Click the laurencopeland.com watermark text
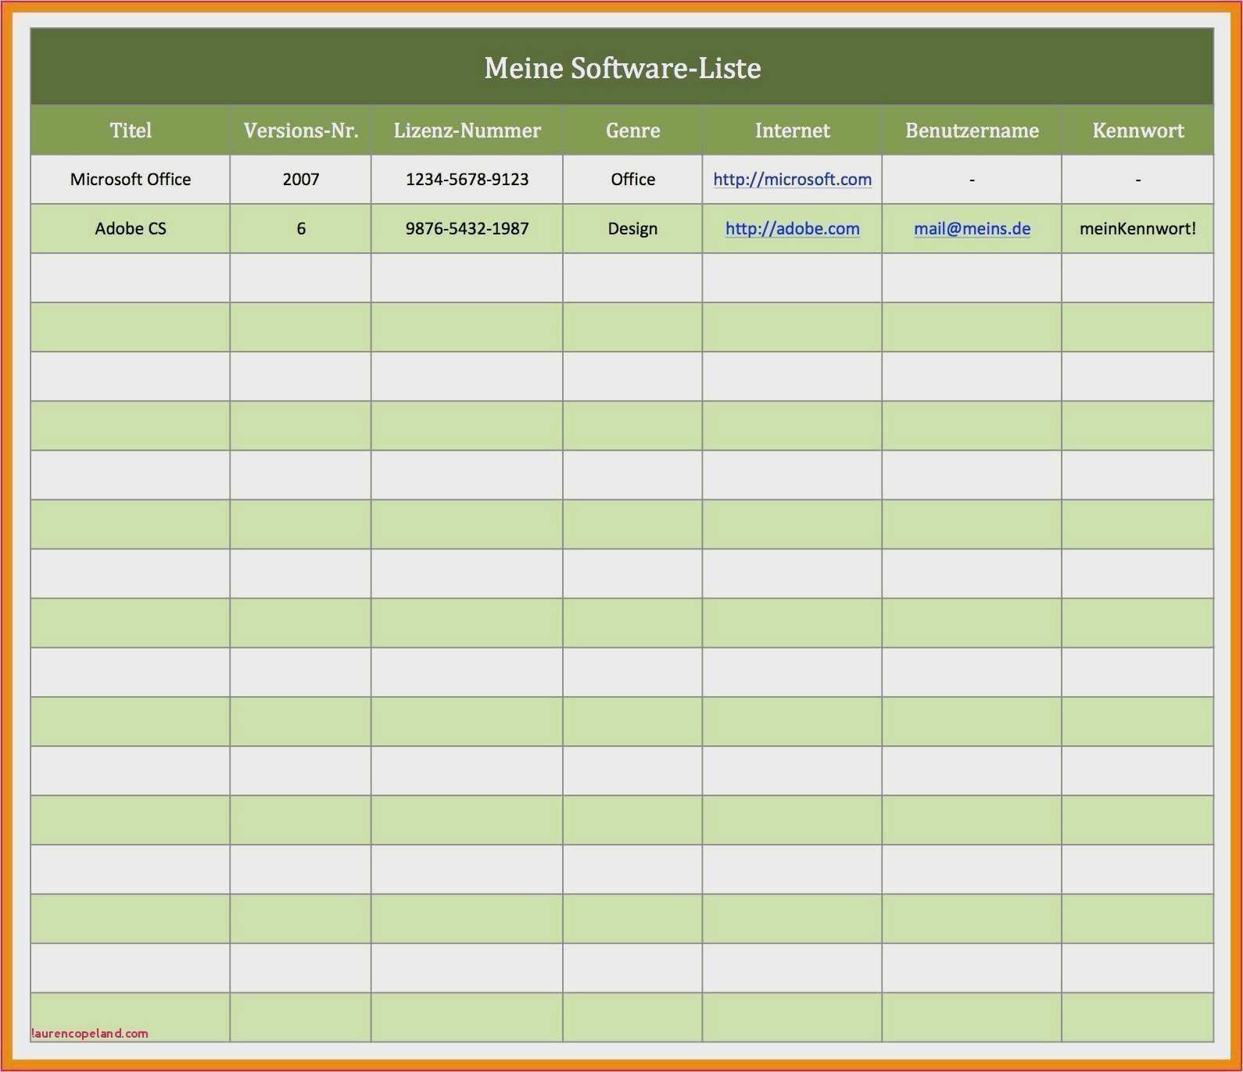Image resolution: width=1243 pixels, height=1072 pixels. 90,1033
